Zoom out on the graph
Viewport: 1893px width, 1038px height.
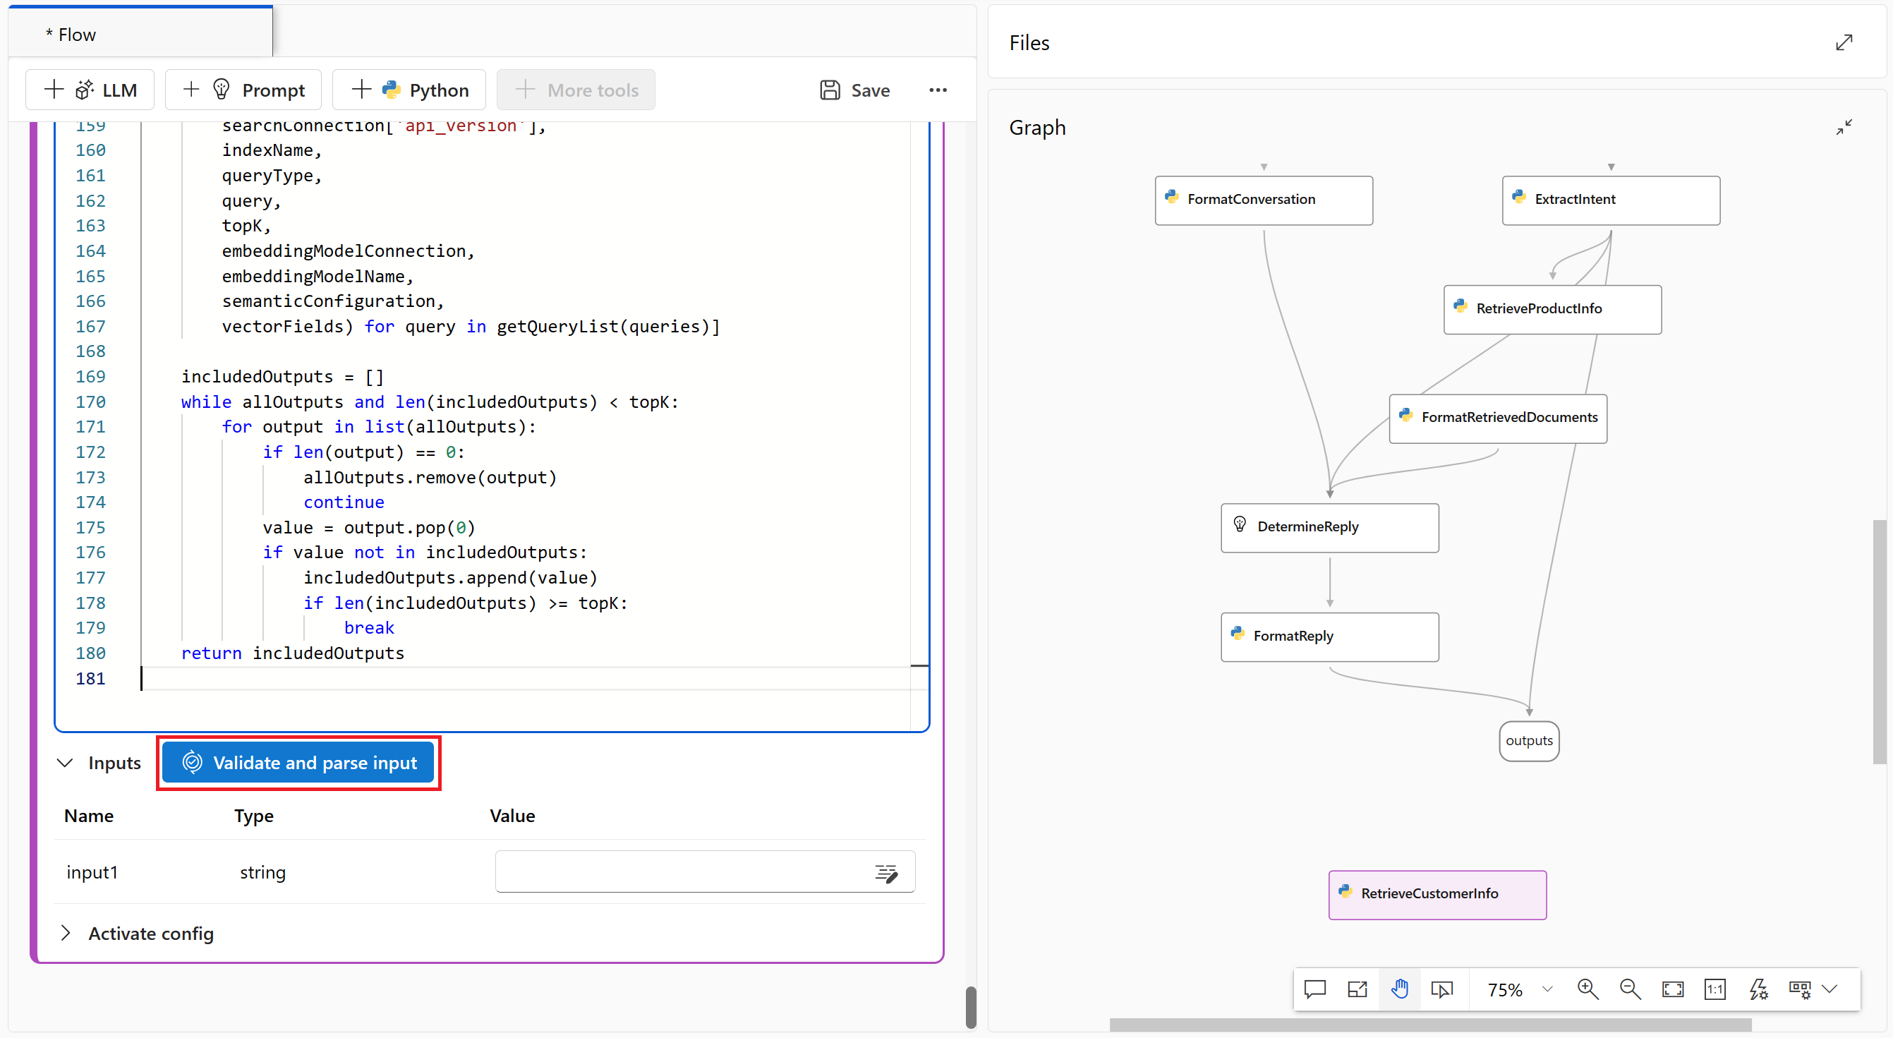pos(1630,989)
